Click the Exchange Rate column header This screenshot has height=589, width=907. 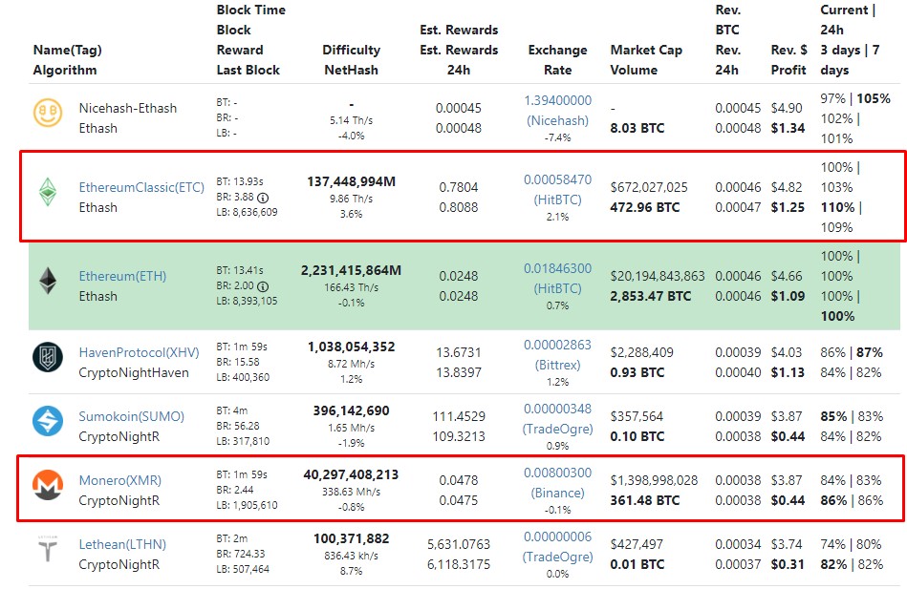557,60
